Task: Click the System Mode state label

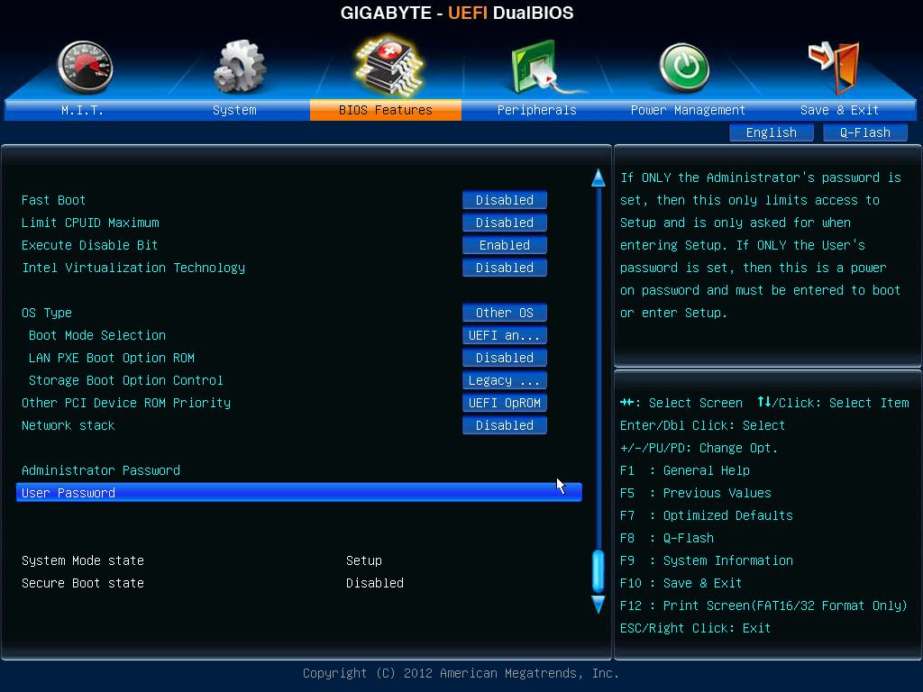Action: (x=83, y=560)
